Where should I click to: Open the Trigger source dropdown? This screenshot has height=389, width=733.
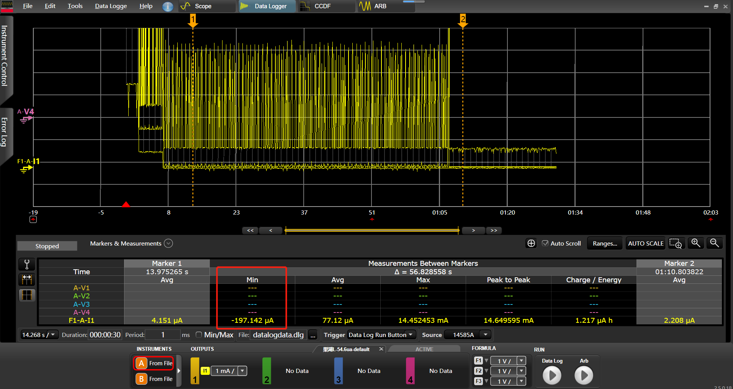pyautogui.click(x=381, y=335)
